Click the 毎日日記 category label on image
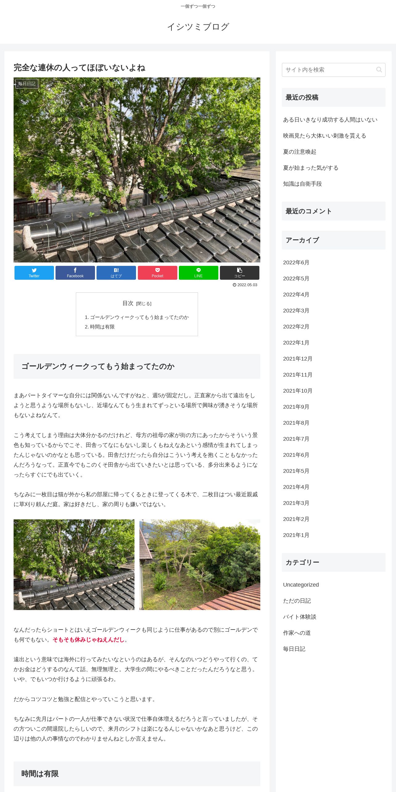Image resolution: width=396 pixels, height=792 pixels. pyautogui.click(x=27, y=84)
